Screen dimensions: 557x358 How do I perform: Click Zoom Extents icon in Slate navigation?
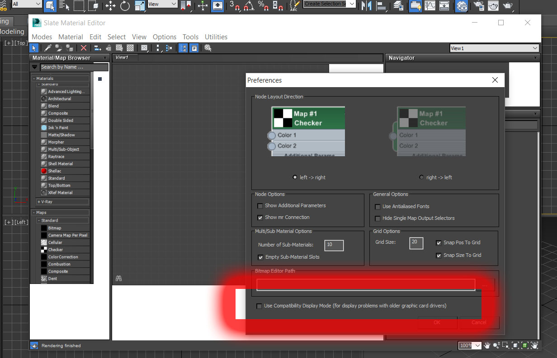click(515, 345)
